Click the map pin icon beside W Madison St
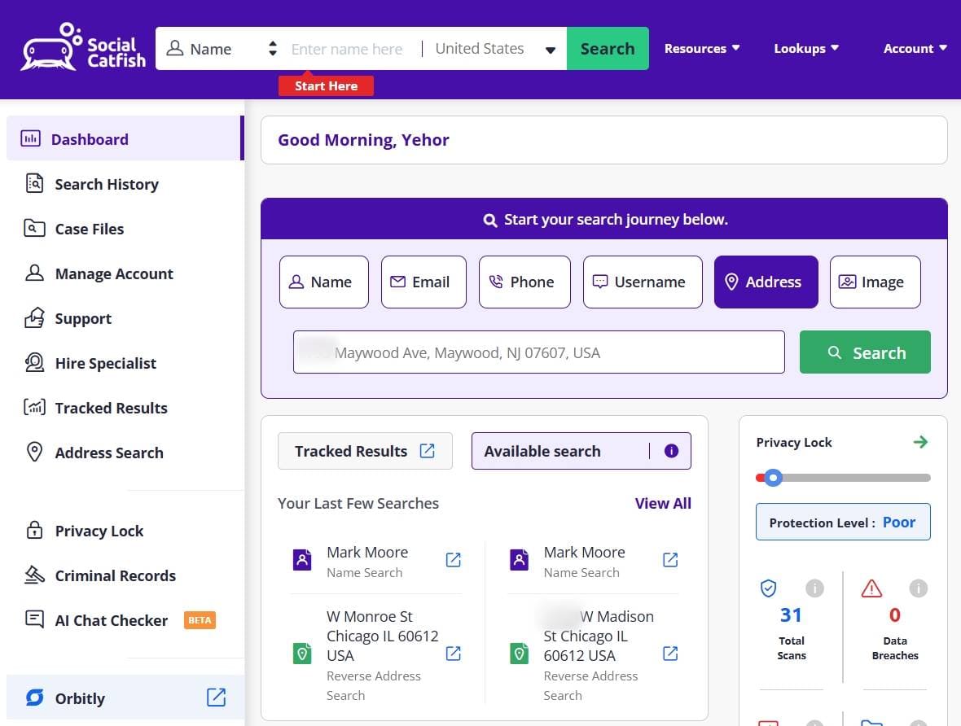This screenshot has width=961, height=726. (x=519, y=654)
